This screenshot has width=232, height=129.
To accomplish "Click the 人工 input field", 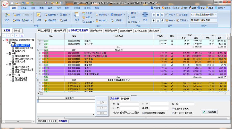I will pos(129,109).
